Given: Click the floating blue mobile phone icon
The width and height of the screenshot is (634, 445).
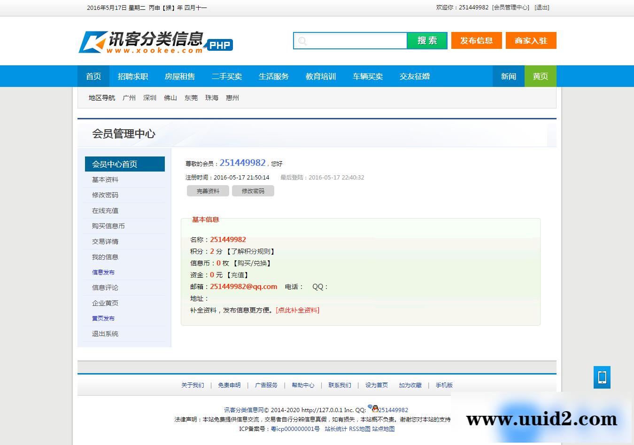Looking at the screenshot, I should [602, 377].
